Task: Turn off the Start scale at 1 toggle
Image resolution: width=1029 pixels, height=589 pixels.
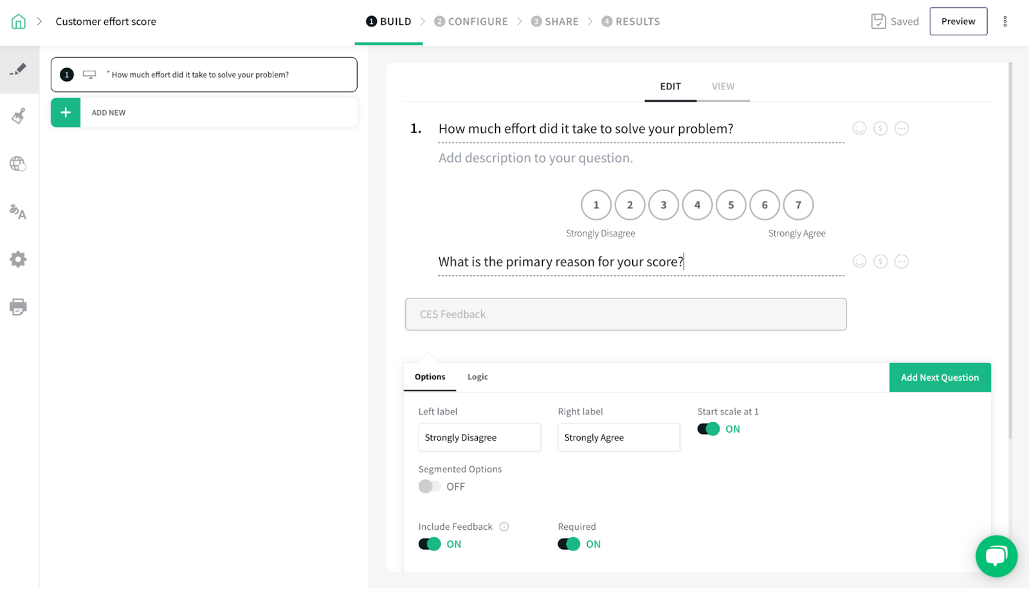Action: [x=708, y=429]
